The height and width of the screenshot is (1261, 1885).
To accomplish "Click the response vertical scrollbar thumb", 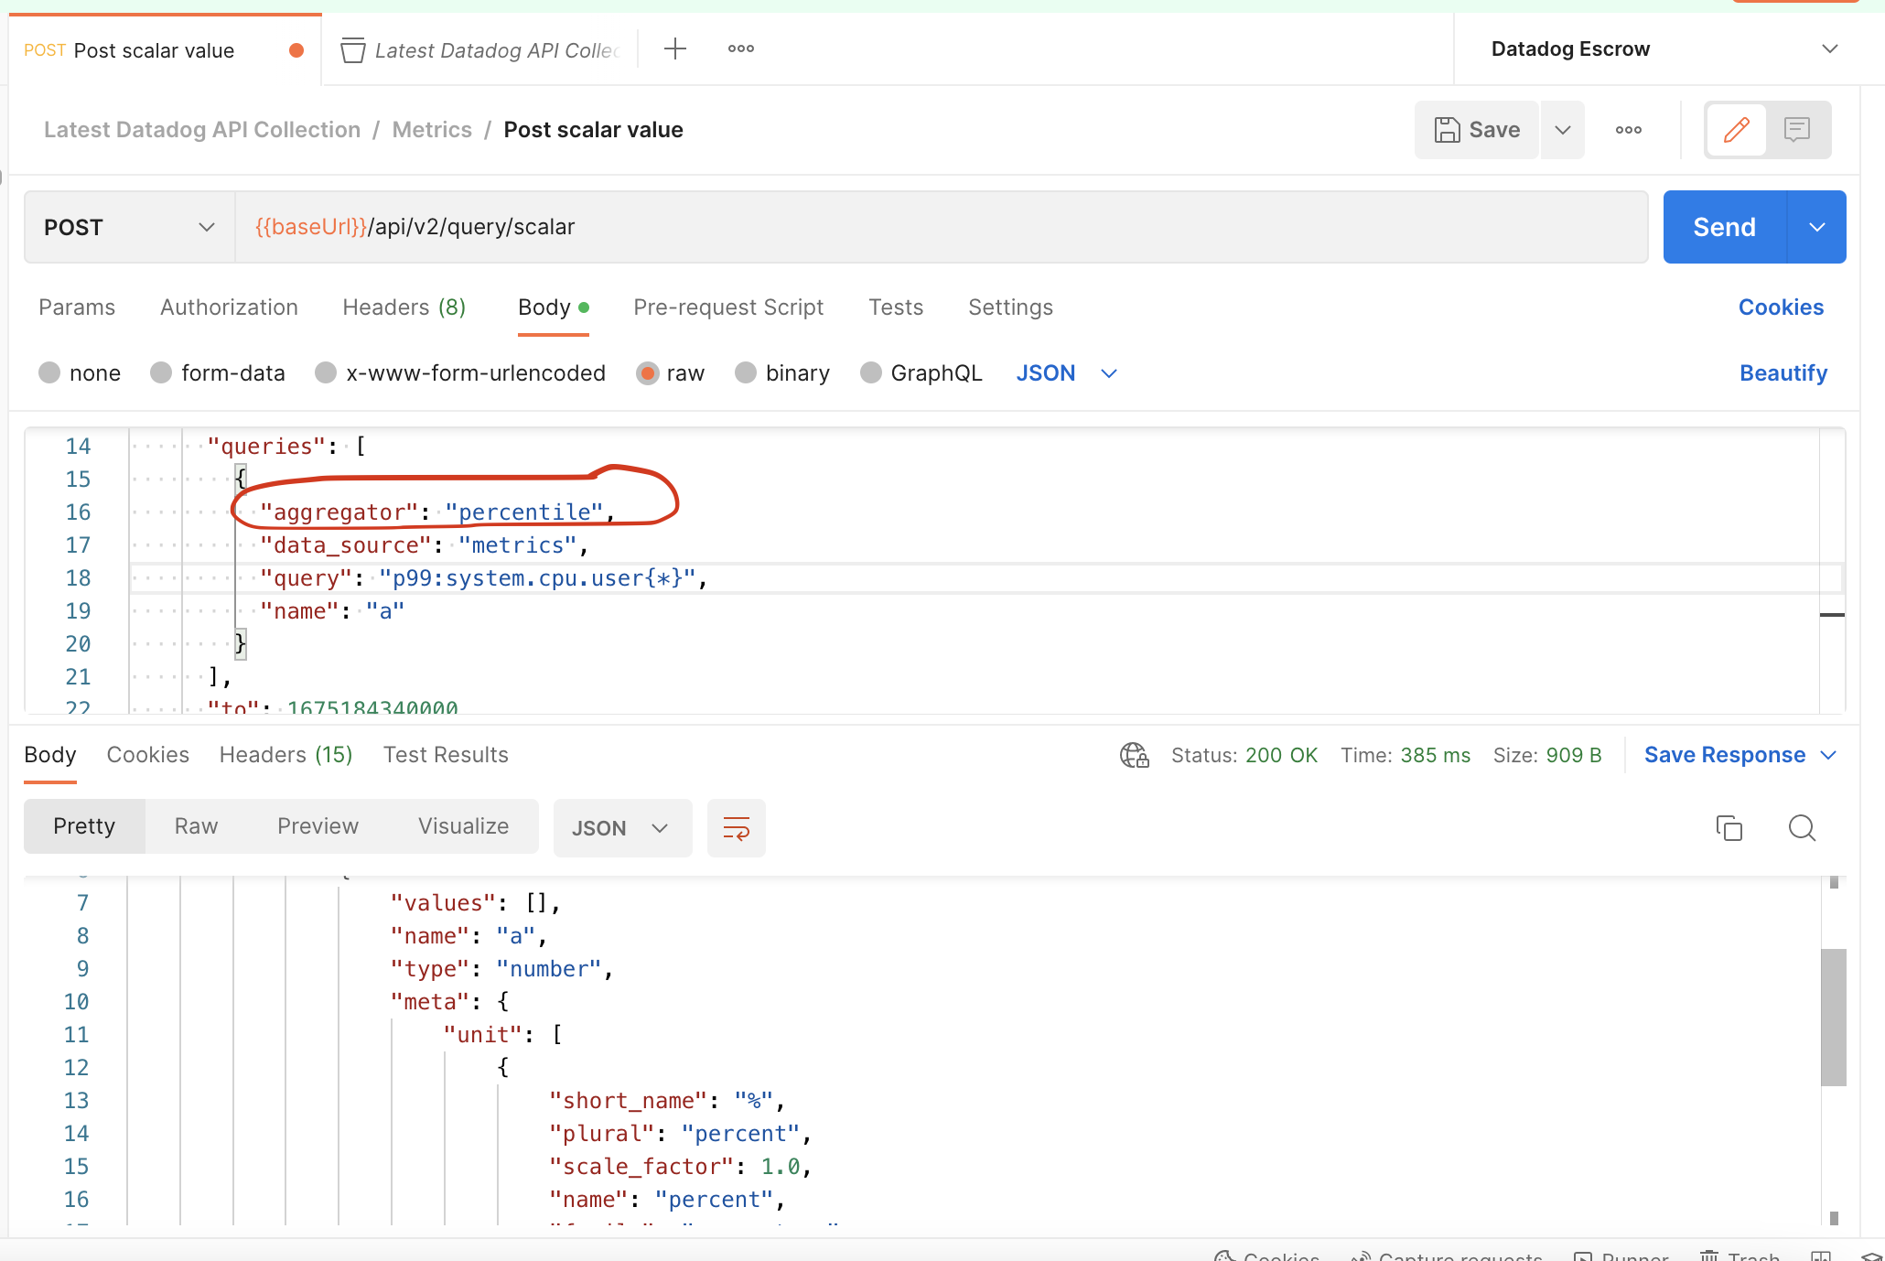I will 1833,1016.
